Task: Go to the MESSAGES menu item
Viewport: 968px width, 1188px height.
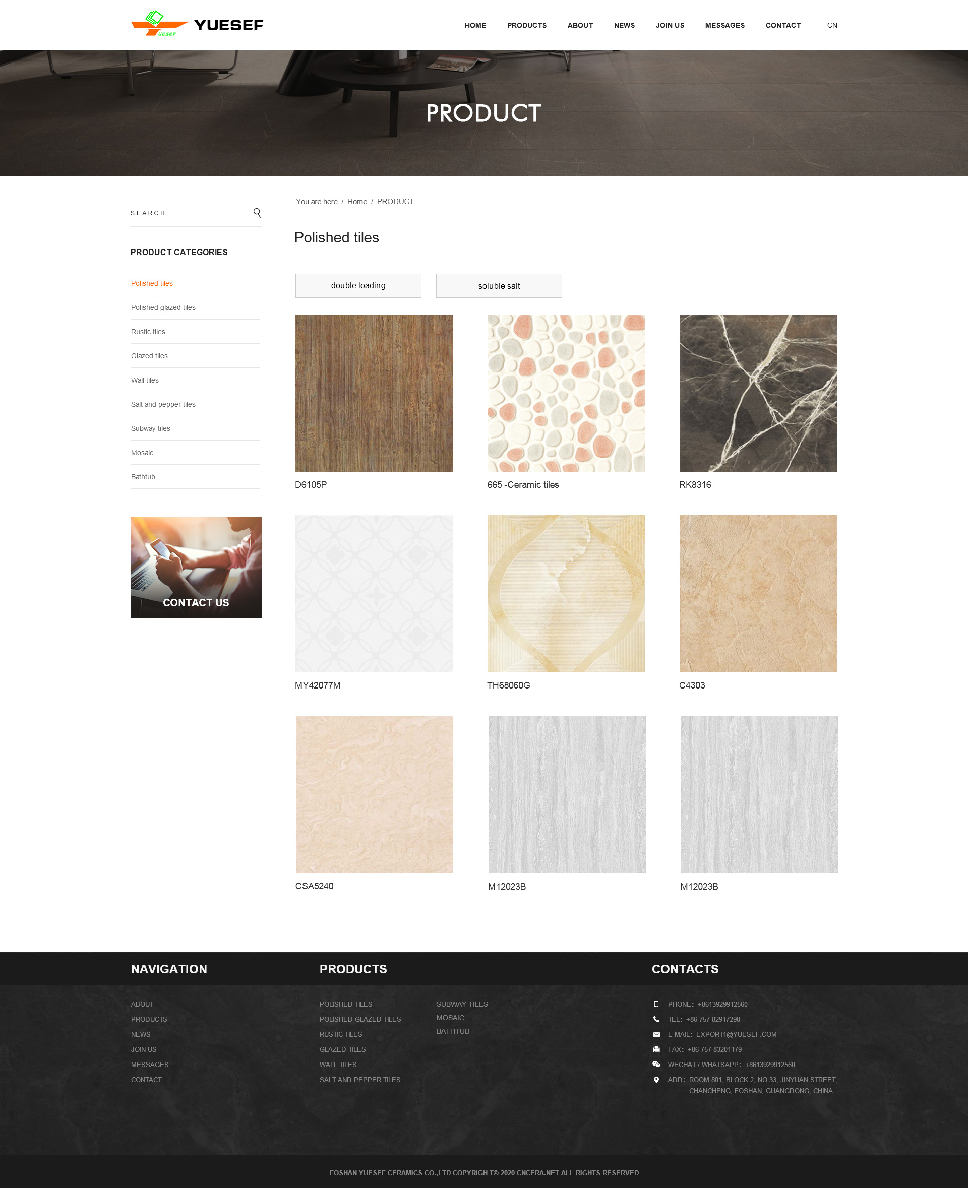Action: [x=724, y=25]
